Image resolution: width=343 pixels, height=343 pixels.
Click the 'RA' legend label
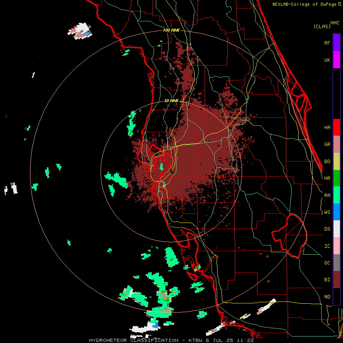[327, 196]
